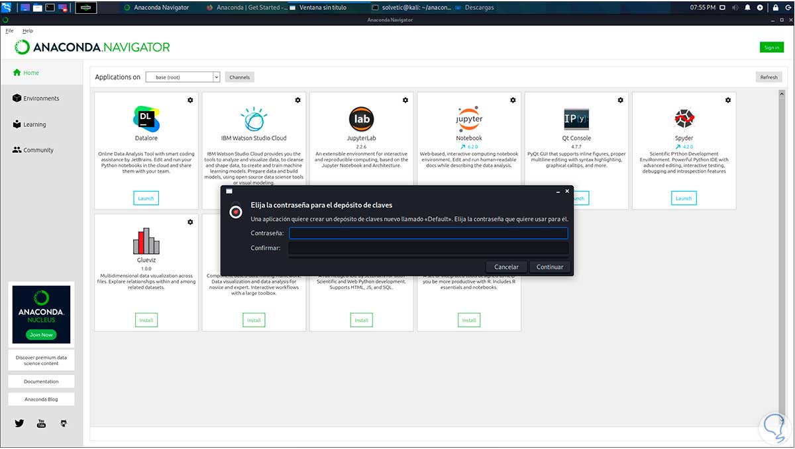This screenshot has height=449, width=795.
Task: Open the File menu
Action: [x=9, y=31]
